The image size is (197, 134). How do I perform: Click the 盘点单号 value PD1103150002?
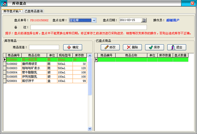pos(39,20)
